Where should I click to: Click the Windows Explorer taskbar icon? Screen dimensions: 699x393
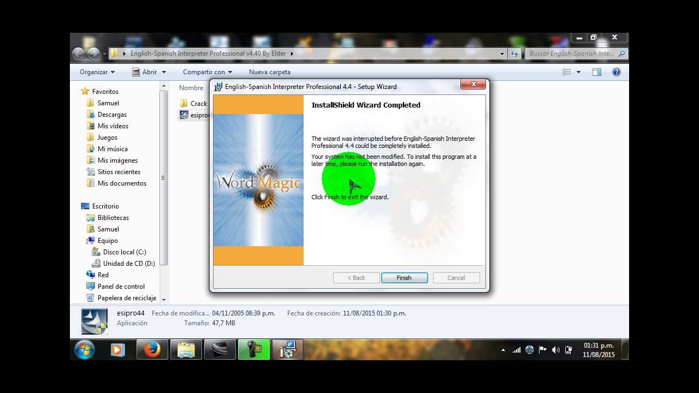click(186, 350)
